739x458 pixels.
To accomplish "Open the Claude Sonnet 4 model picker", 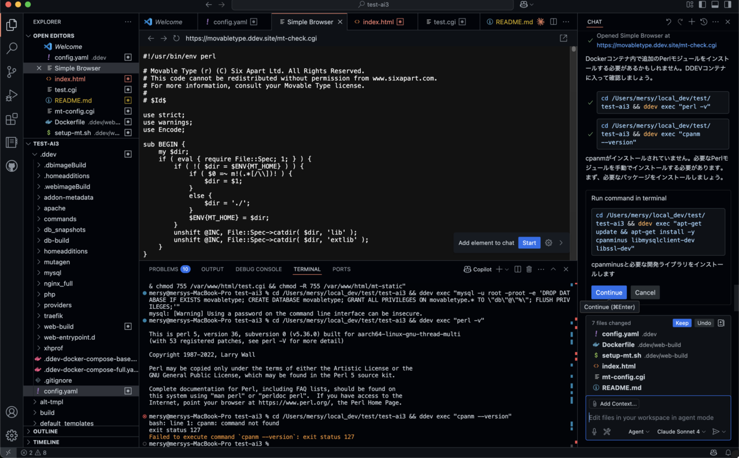I will (682, 431).
